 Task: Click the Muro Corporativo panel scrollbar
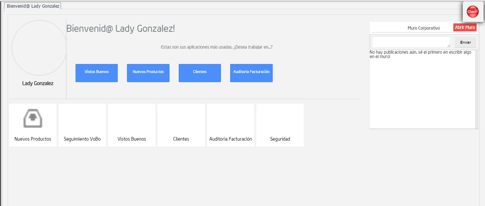point(477,89)
